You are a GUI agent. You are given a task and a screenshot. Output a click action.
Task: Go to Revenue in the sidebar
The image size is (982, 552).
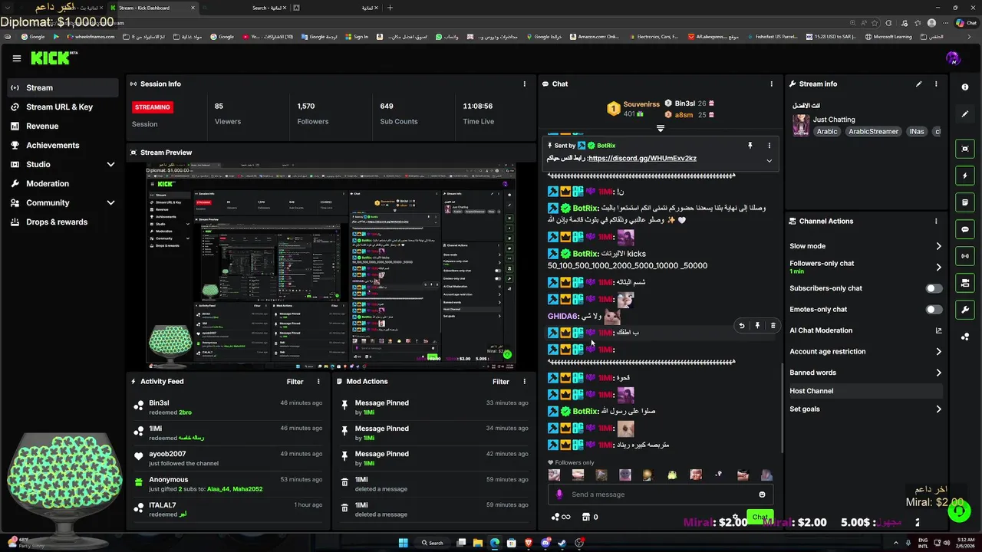click(x=63, y=126)
